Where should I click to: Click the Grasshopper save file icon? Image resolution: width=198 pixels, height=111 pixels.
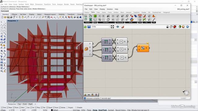[x=89, y=27]
